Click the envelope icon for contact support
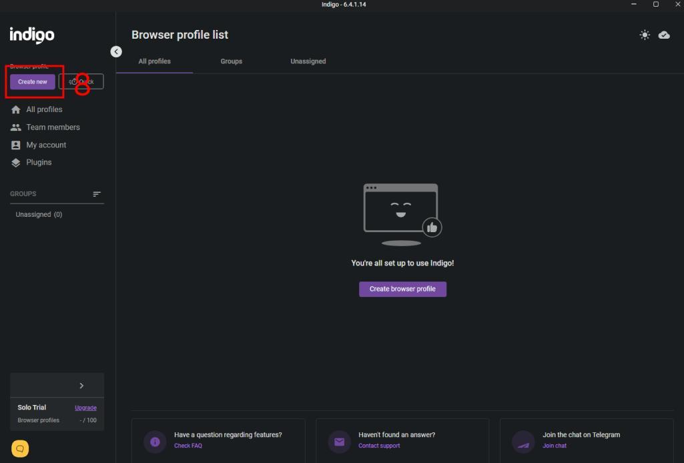 [339, 442]
